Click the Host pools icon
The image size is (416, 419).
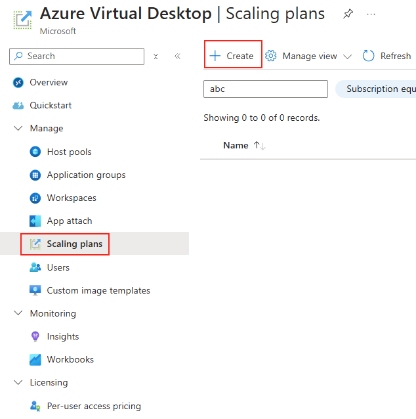35,152
